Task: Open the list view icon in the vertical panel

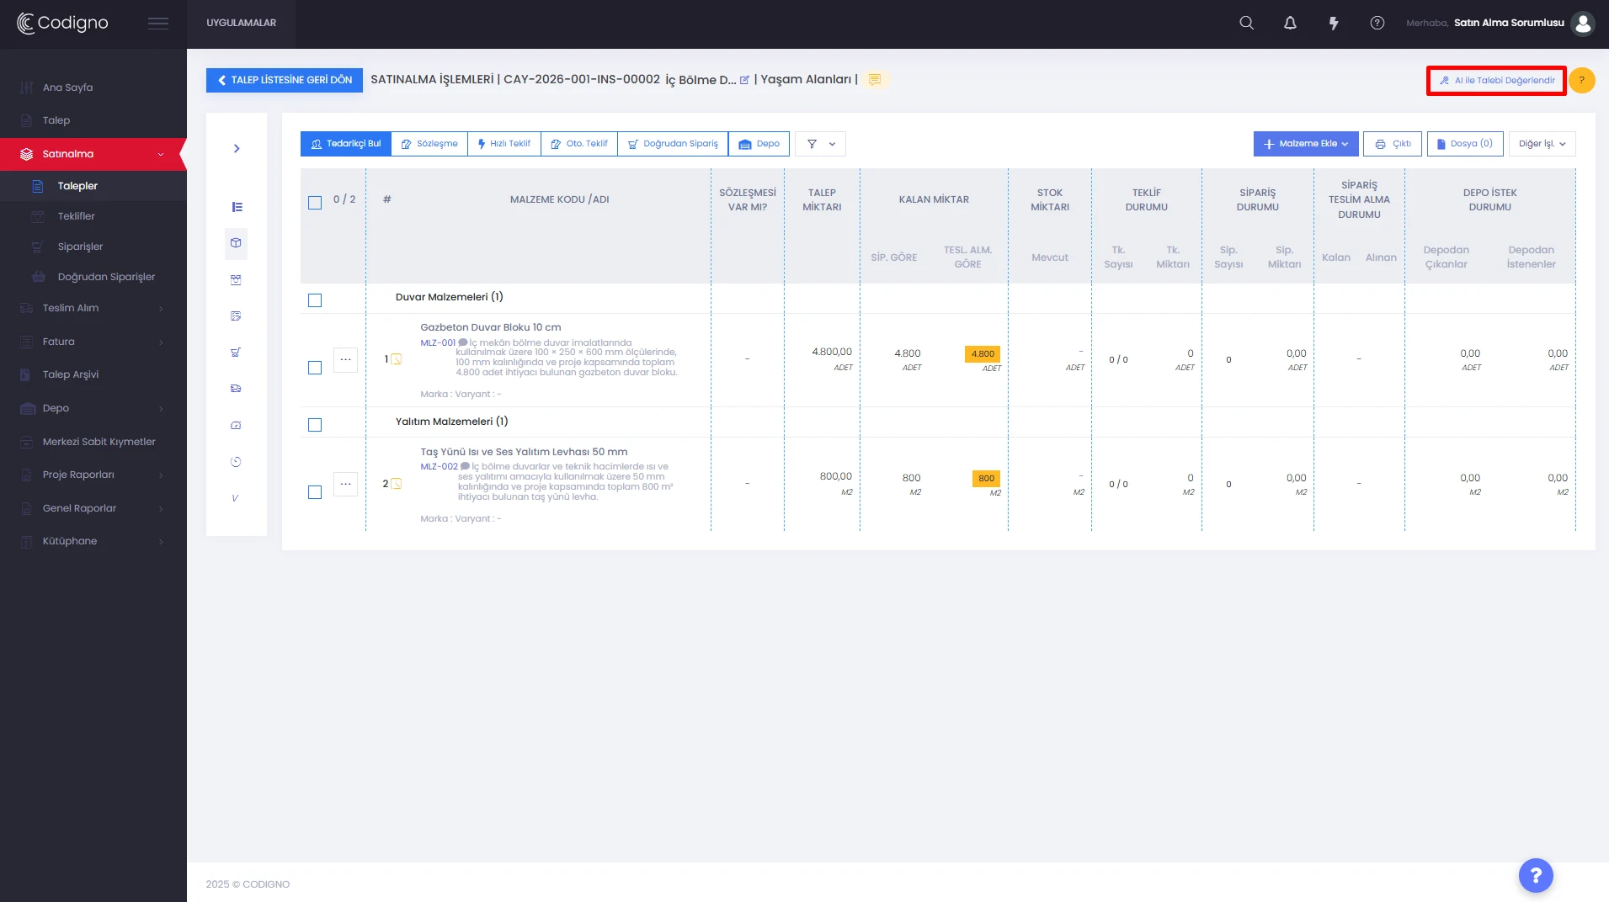Action: tap(237, 207)
